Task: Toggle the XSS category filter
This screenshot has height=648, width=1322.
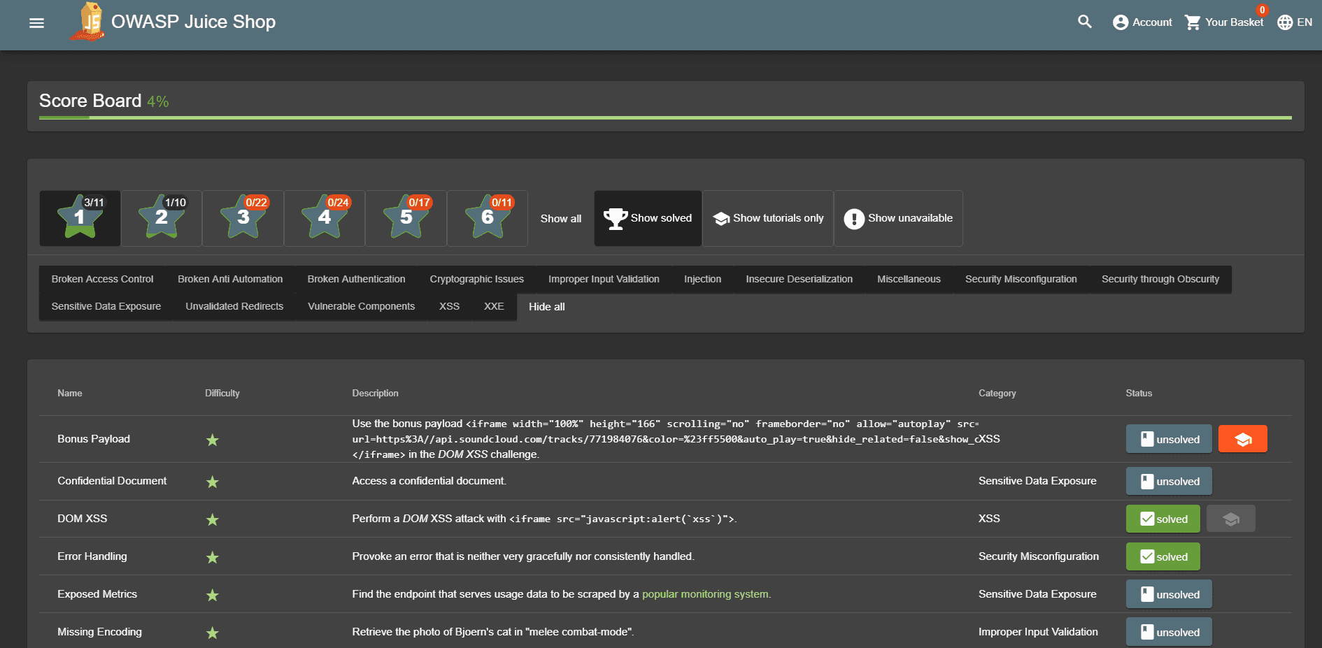Action: coord(449,306)
